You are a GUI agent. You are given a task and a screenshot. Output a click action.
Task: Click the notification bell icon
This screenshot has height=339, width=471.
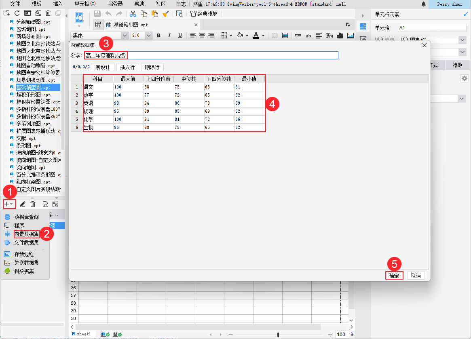[424, 4]
